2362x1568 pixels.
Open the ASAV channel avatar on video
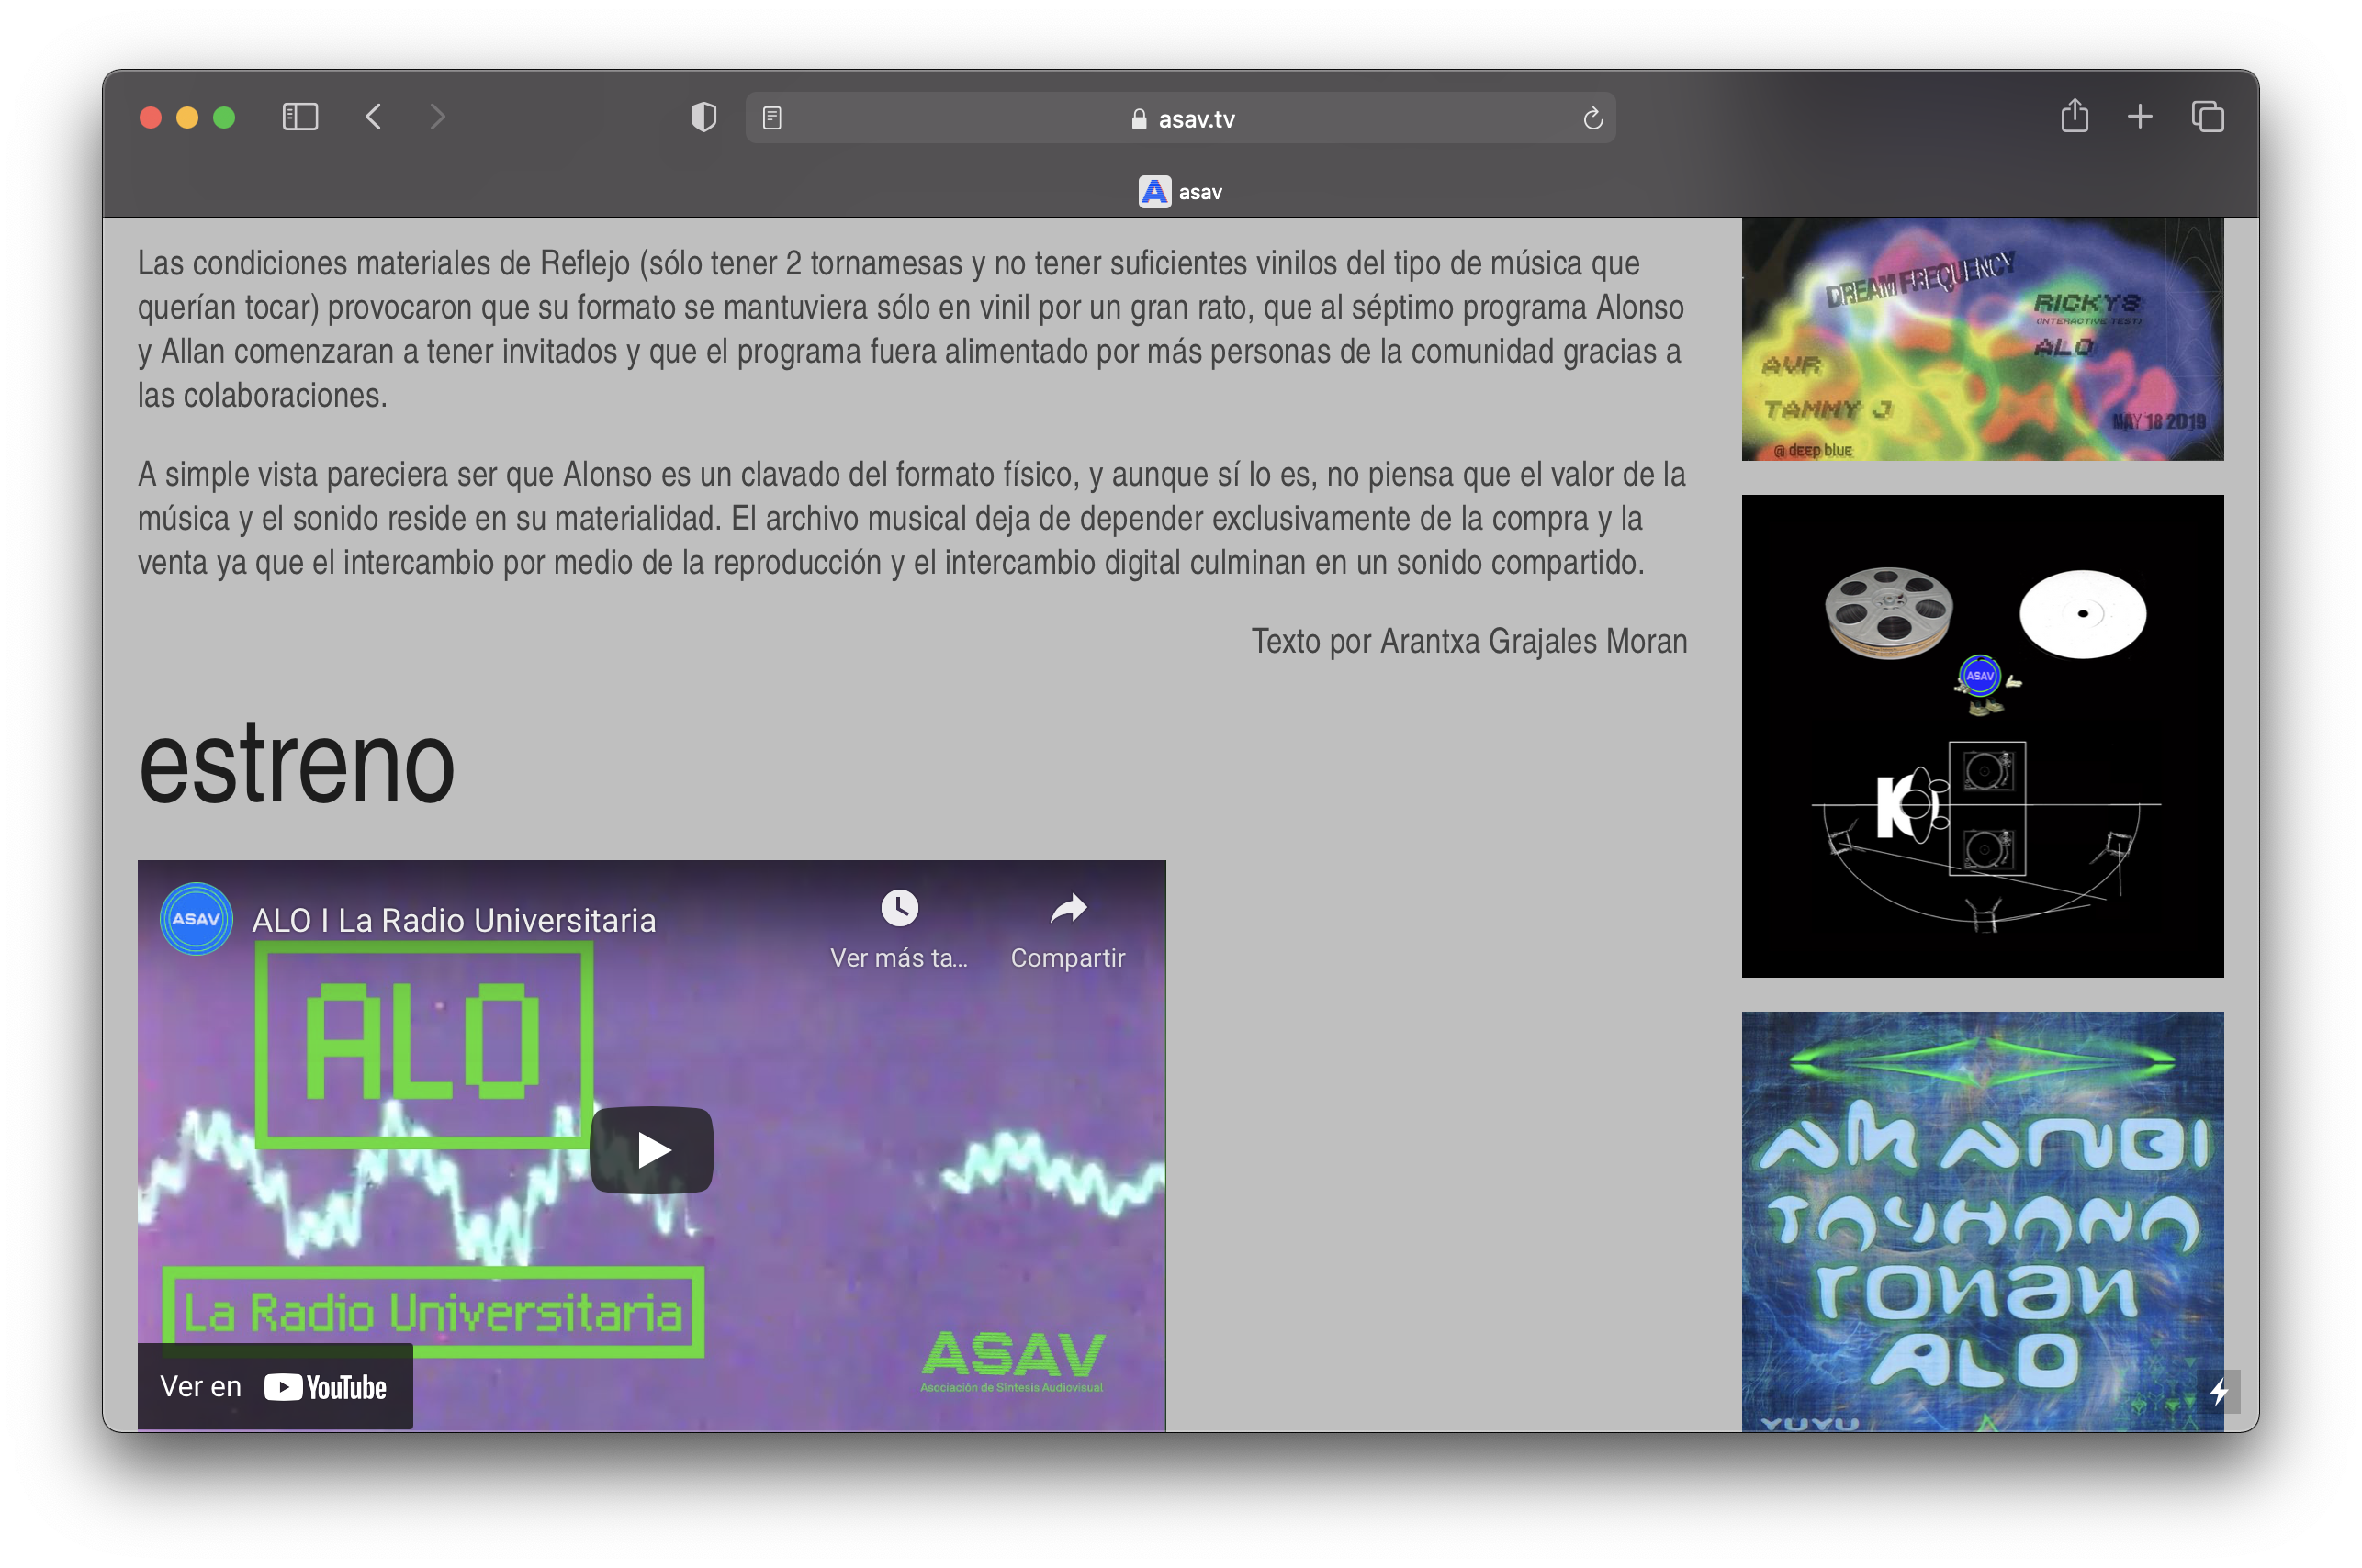(x=197, y=919)
